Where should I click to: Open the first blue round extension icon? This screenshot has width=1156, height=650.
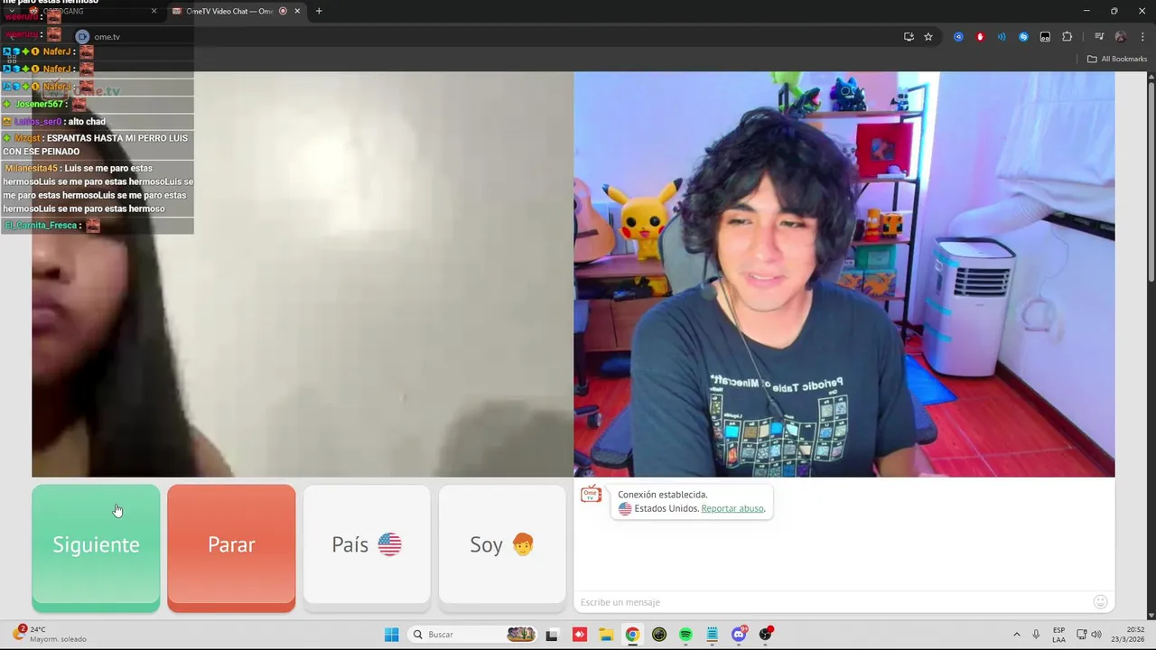958,37
